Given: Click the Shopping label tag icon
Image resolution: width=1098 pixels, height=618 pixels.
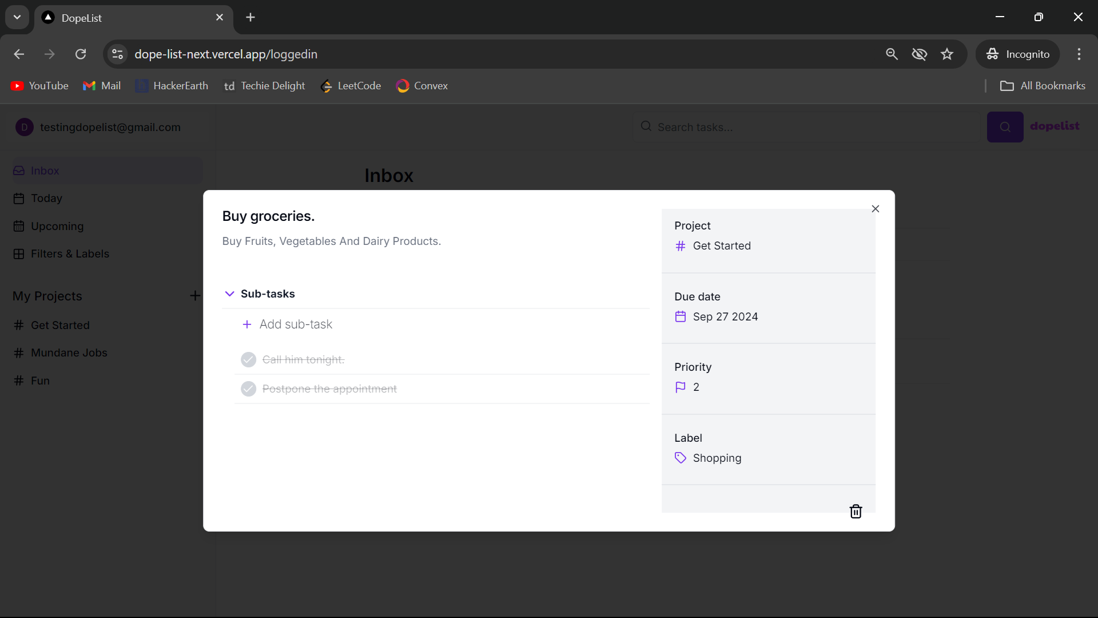Looking at the screenshot, I should pos(680,458).
